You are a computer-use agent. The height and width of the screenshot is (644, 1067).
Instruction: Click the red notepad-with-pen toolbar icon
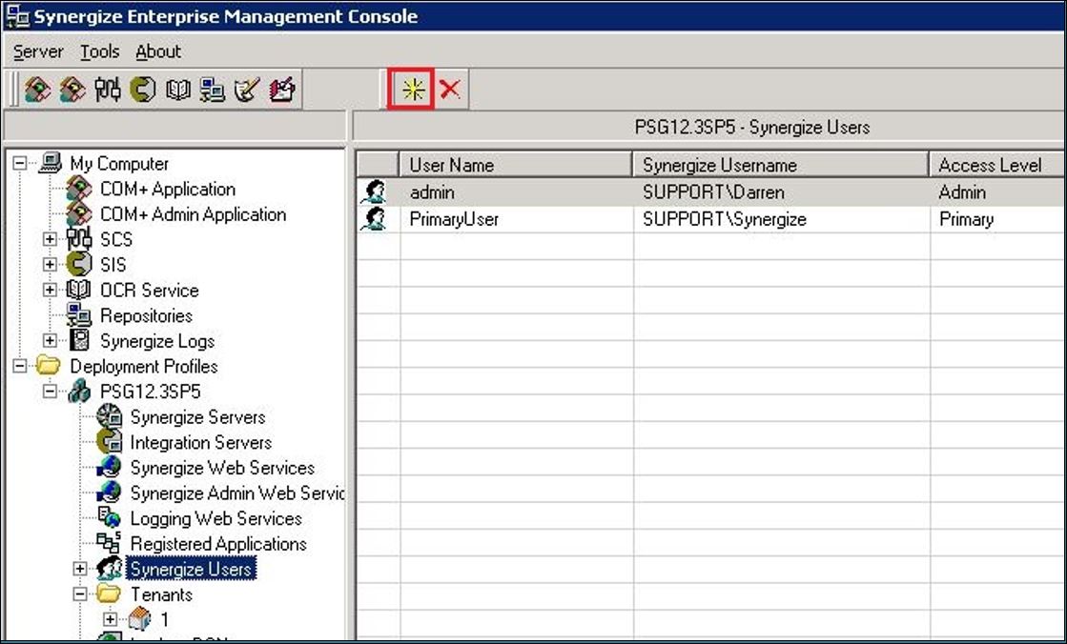pyautogui.click(x=282, y=90)
